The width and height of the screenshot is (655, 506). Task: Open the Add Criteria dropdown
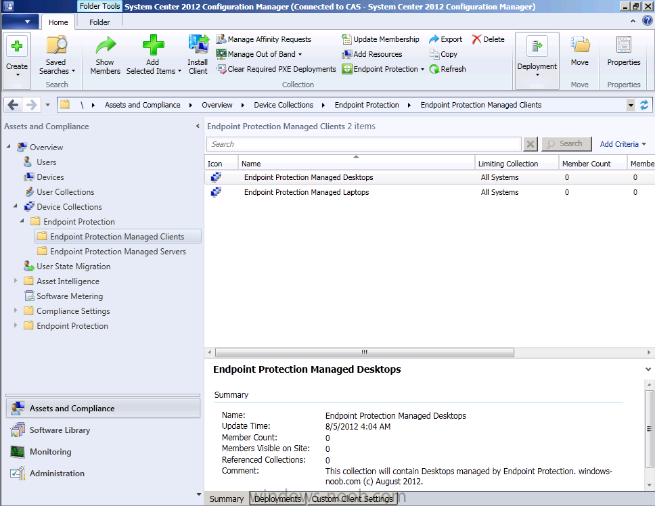point(623,144)
